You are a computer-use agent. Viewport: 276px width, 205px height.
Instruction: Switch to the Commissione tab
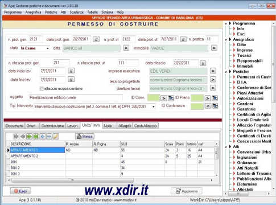[52, 126]
